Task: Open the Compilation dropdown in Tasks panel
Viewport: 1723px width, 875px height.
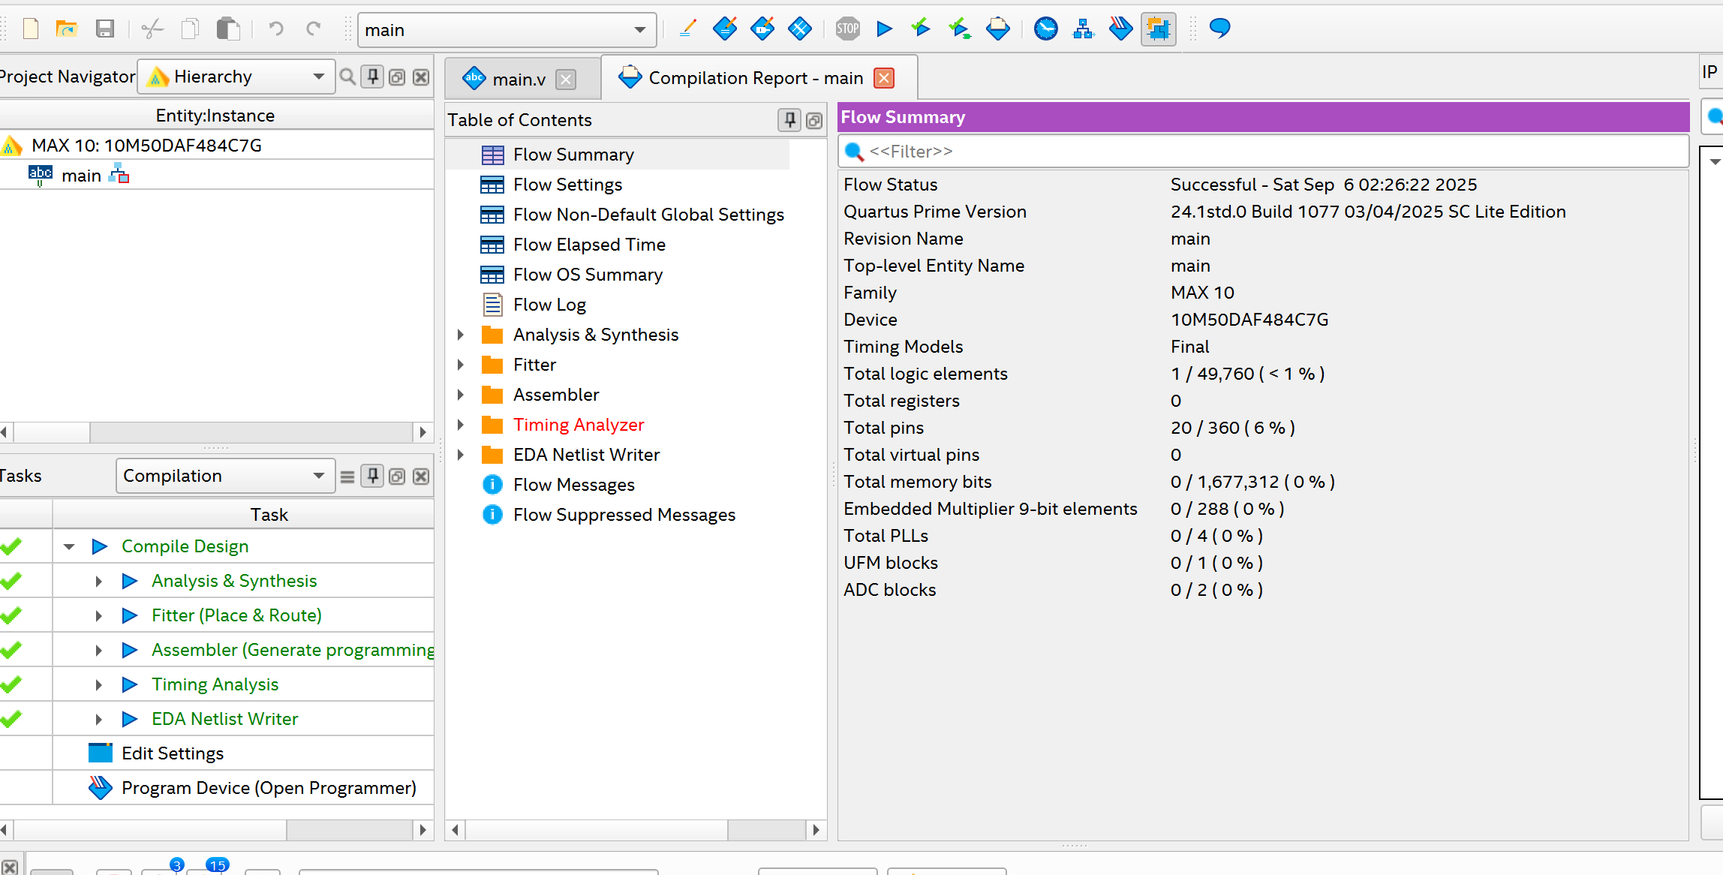Action: pyautogui.click(x=225, y=476)
